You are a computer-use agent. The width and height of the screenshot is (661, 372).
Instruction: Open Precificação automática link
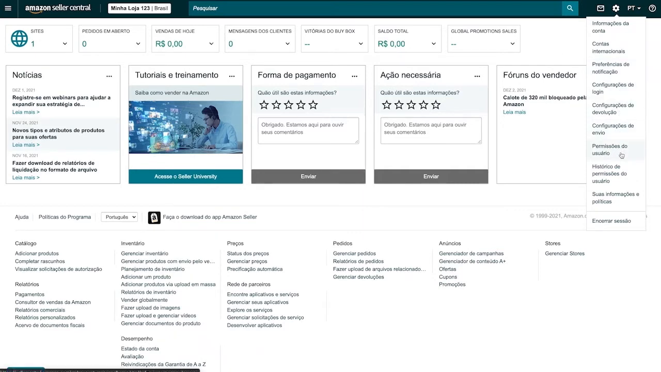pyautogui.click(x=255, y=269)
